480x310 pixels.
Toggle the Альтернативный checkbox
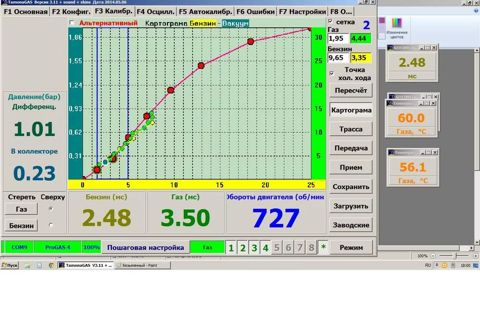point(72,23)
